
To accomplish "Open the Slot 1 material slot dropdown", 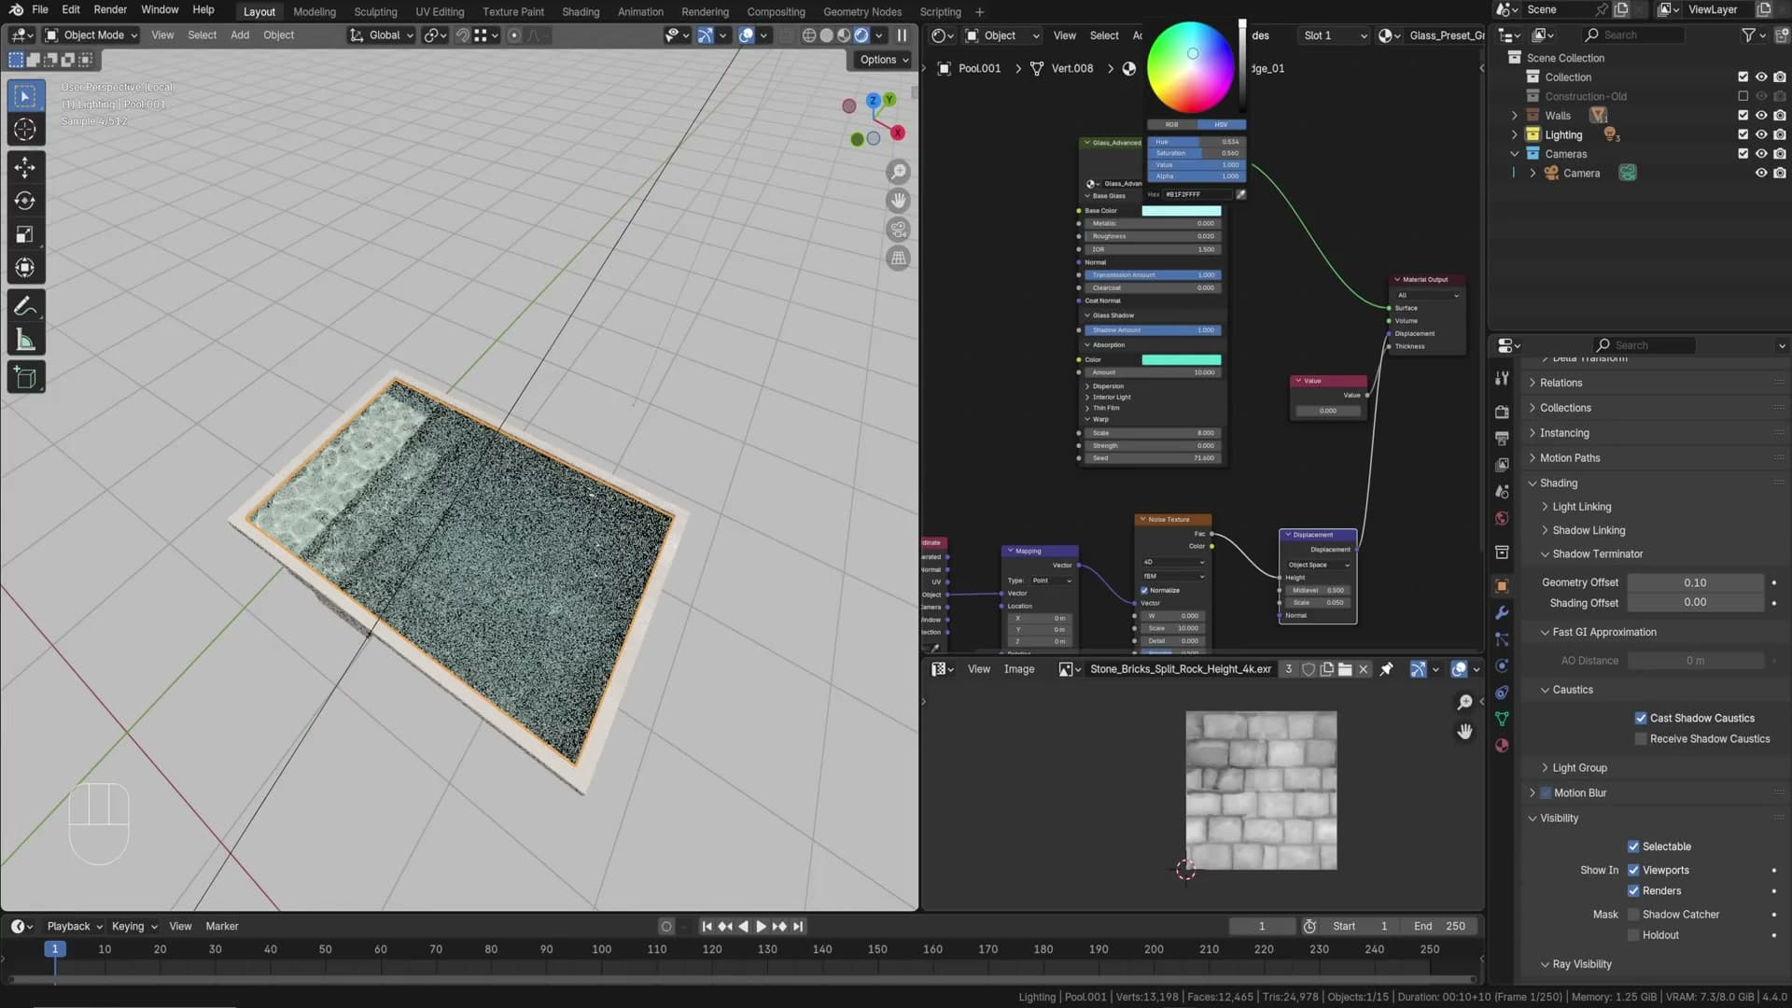I will click(x=1334, y=35).
